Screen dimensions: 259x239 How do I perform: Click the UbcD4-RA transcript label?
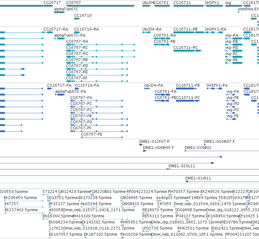(152, 29)
